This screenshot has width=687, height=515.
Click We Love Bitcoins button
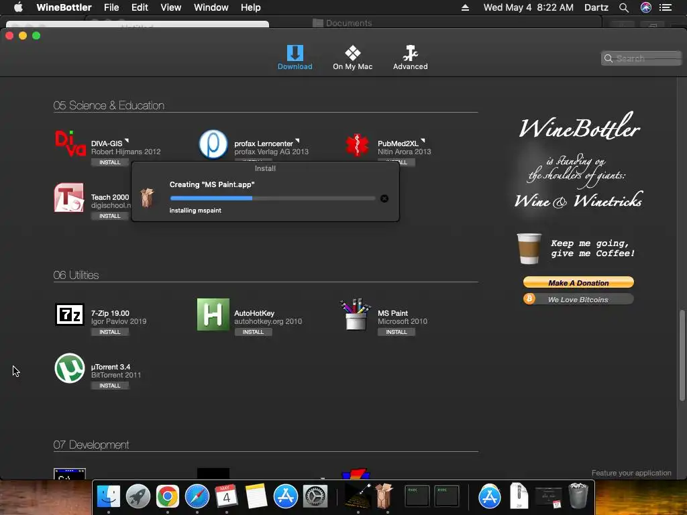click(x=578, y=300)
